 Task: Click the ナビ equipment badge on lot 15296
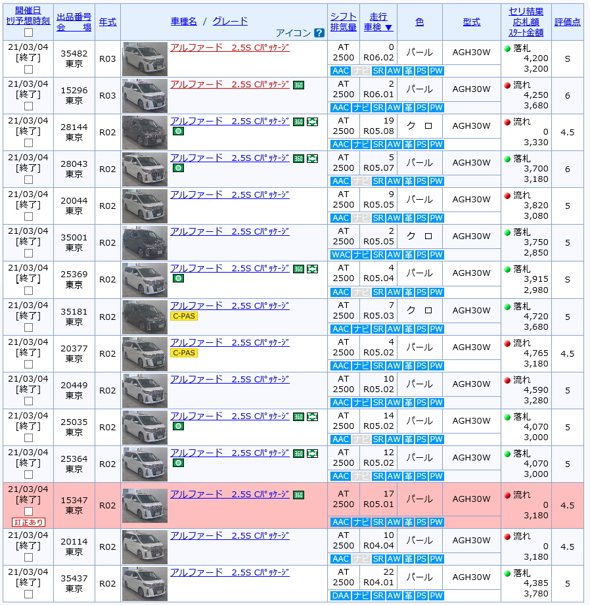click(361, 108)
